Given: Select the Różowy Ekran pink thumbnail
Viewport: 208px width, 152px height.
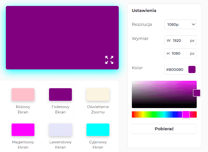Looking at the screenshot, I should (23, 94).
